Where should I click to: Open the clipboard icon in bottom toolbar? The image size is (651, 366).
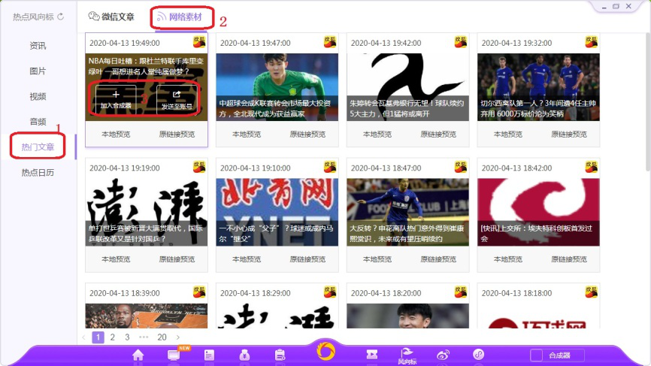pos(280,355)
